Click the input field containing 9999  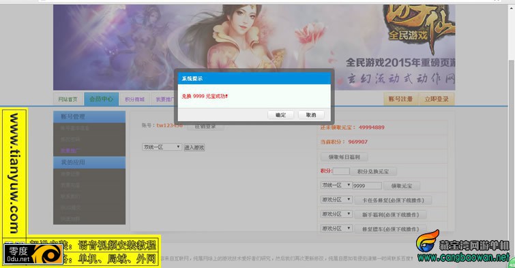point(367,186)
